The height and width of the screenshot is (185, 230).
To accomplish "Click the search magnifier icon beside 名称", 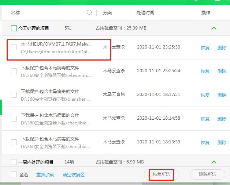I will (89, 12).
